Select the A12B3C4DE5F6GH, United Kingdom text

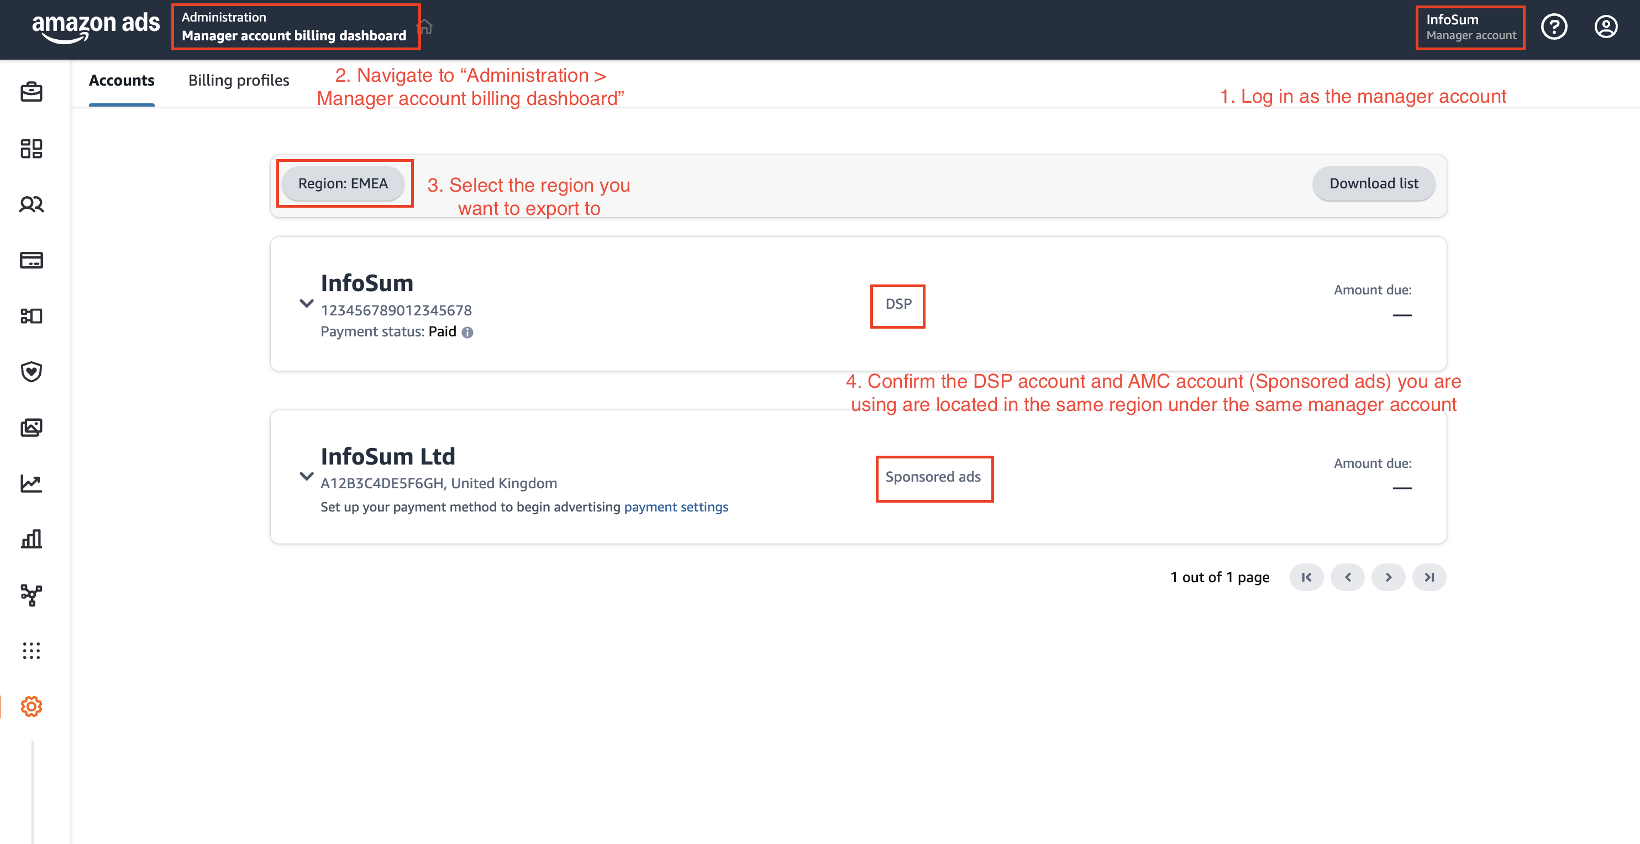(x=439, y=483)
